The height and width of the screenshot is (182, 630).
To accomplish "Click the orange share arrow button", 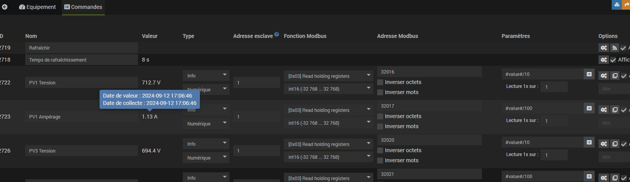I will pyautogui.click(x=626, y=5).
